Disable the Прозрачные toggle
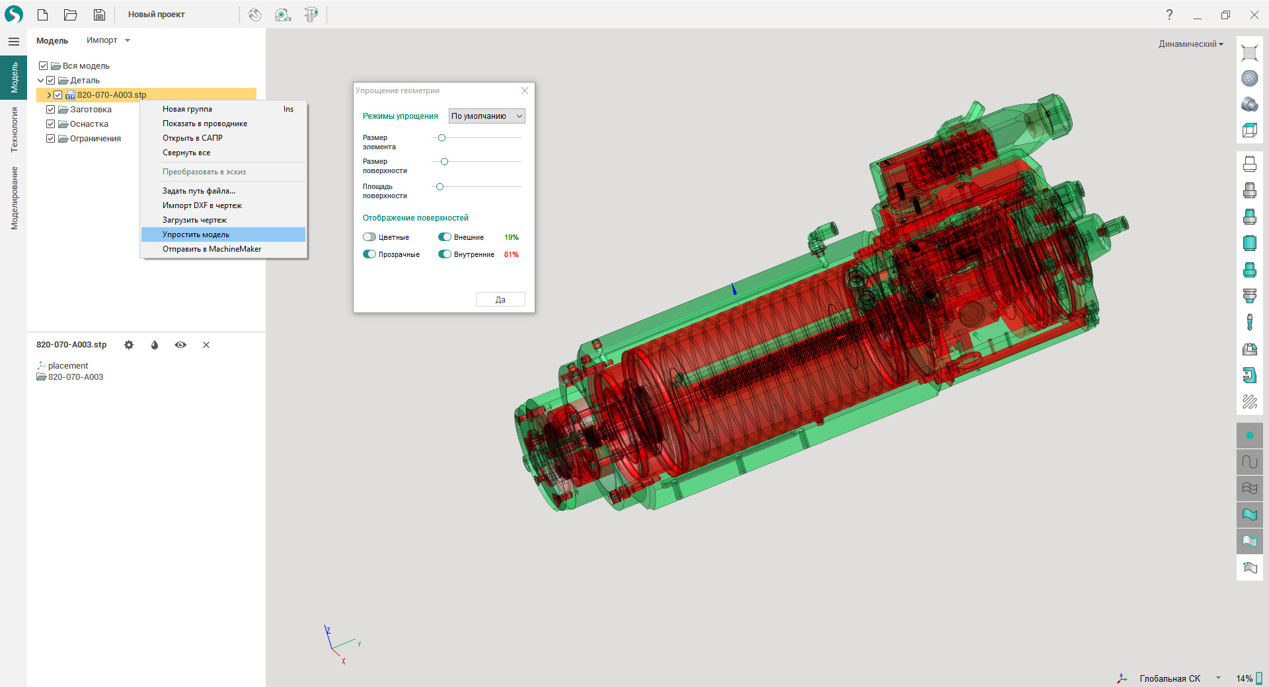Viewport: 1269px width, 687px height. [x=369, y=254]
